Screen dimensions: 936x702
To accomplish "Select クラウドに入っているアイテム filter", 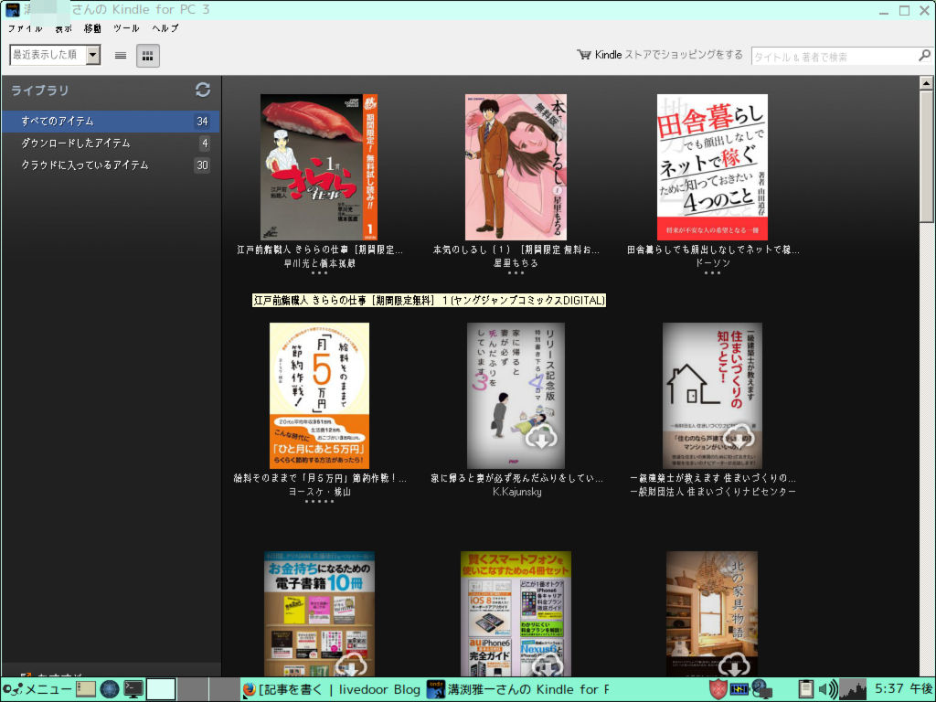I will (111, 165).
